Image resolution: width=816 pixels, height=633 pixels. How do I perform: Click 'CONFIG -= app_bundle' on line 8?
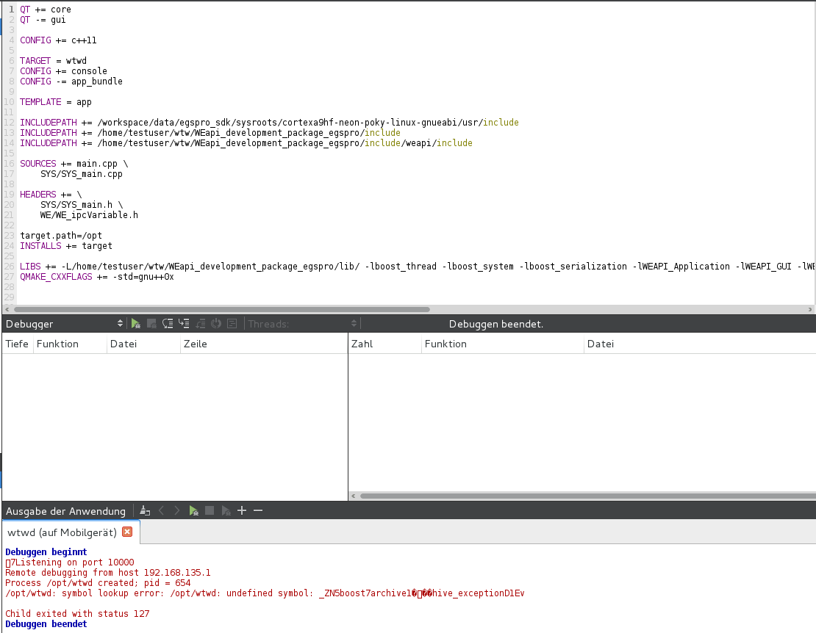pos(71,81)
